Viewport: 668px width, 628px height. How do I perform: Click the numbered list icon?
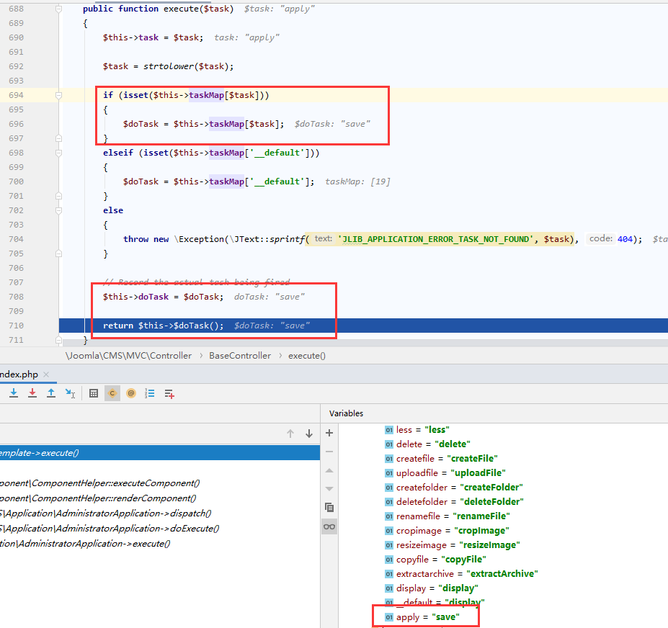(150, 393)
